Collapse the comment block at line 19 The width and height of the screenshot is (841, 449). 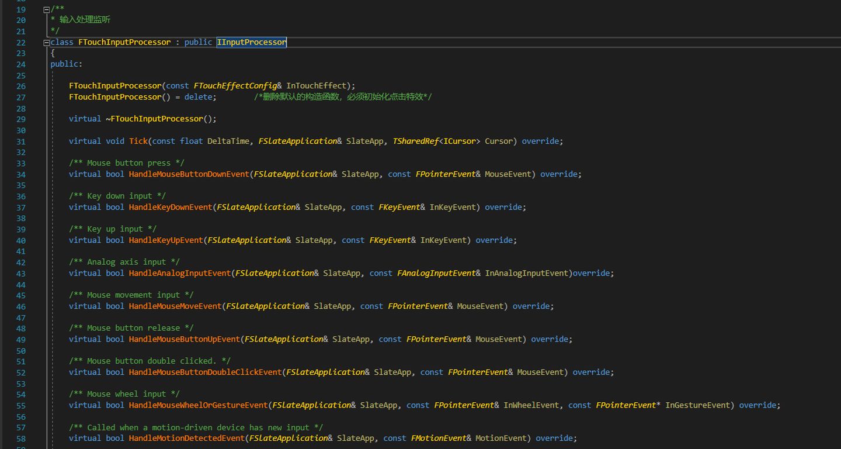[x=46, y=9]
